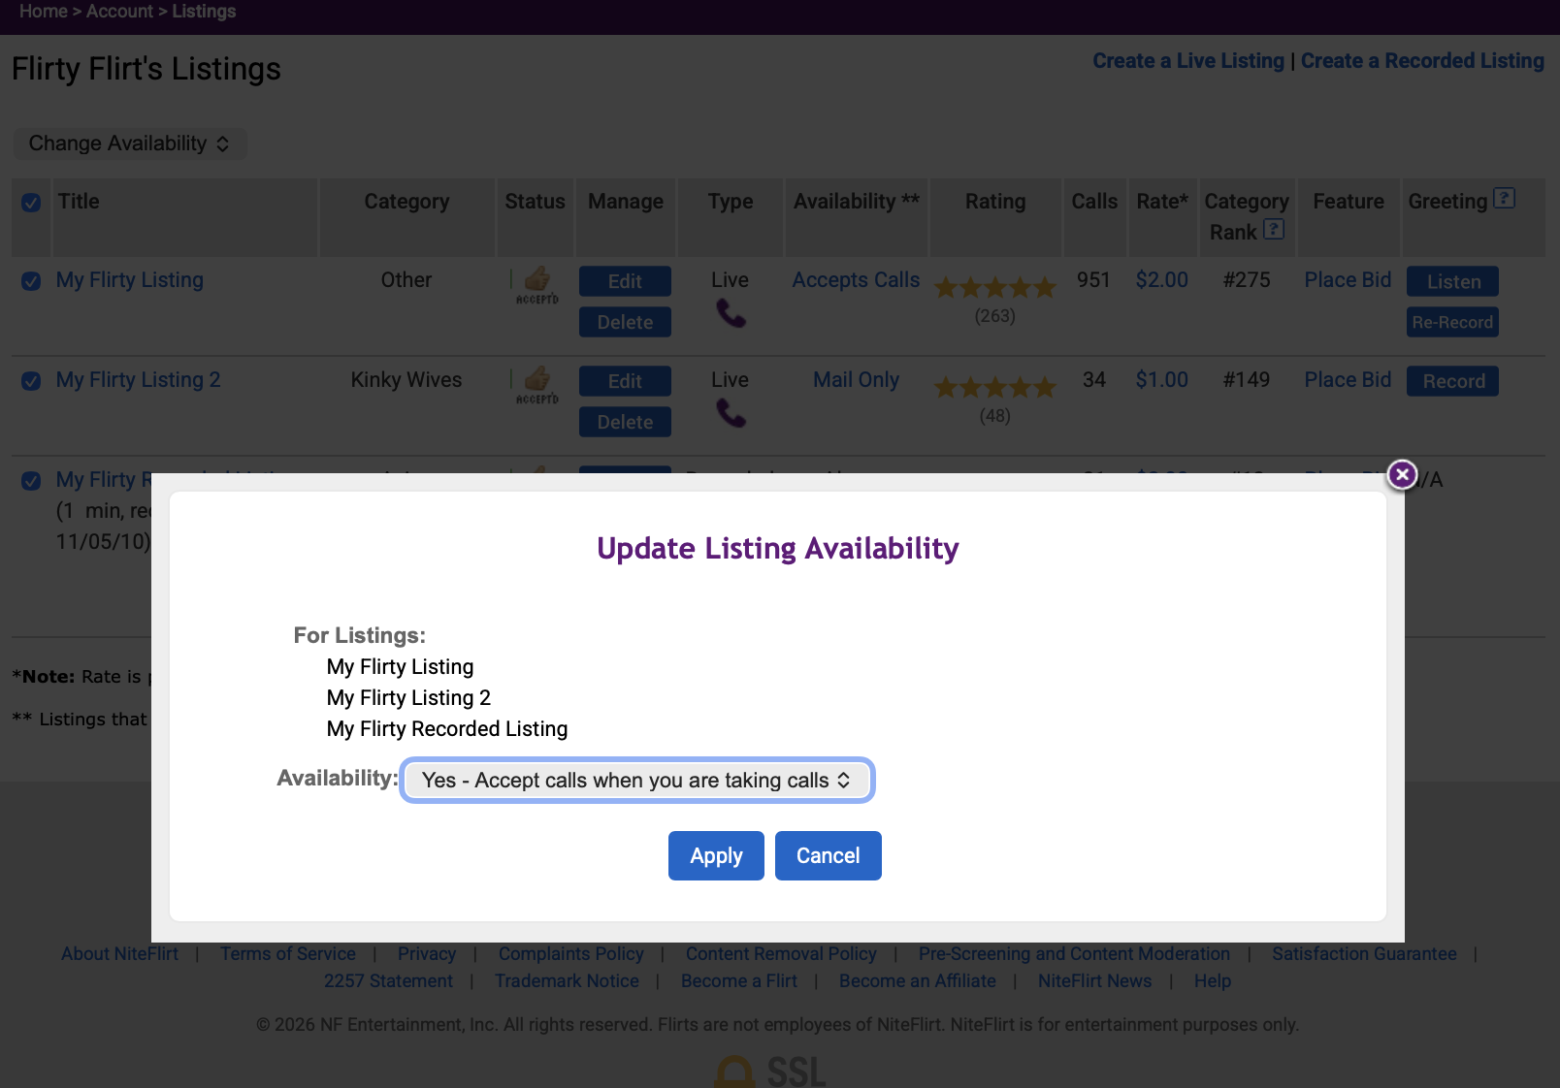Open Terms of Service footer link
The image size is (1560, 1088).
pos(288,954)
